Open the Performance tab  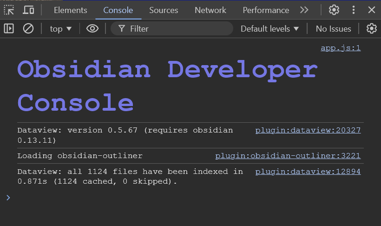click(x=266, y=10)
